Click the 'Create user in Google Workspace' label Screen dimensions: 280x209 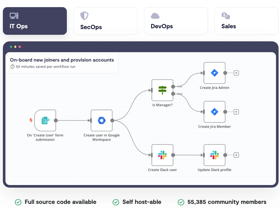[x=102, y=137]
